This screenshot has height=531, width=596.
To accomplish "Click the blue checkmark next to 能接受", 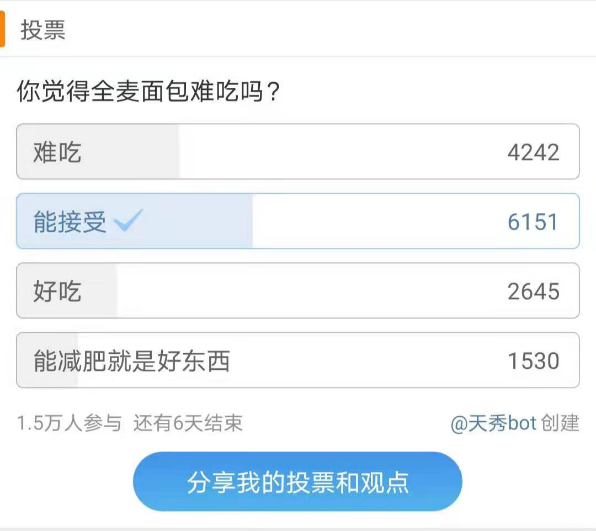I will [x=128, y=221].
